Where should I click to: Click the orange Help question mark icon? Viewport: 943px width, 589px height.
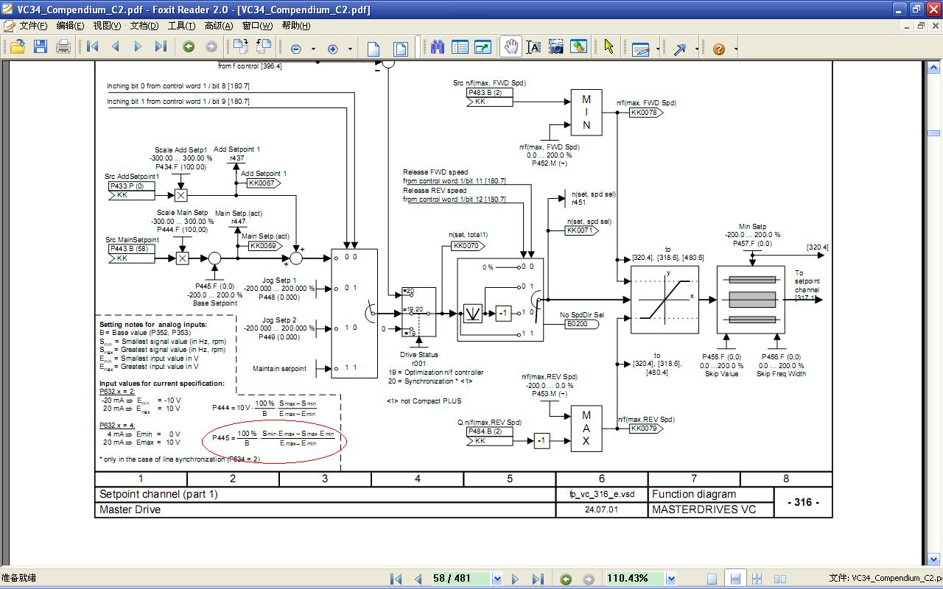[x=719, y=49]
